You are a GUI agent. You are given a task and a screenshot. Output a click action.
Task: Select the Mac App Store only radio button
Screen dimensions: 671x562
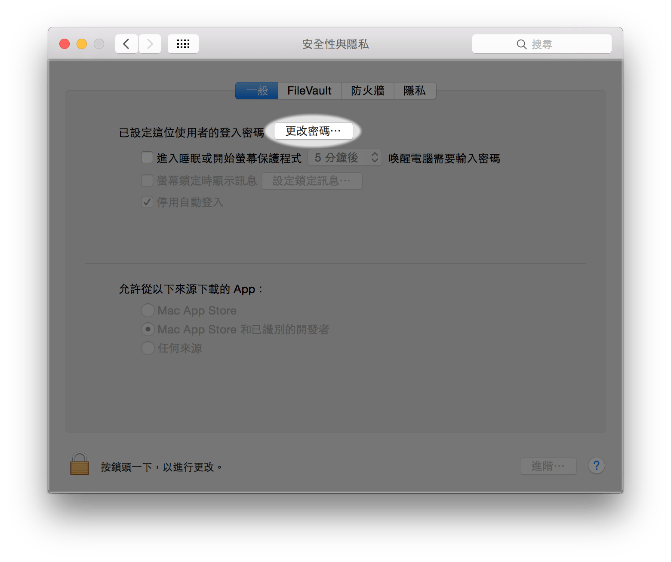(148, 310)
